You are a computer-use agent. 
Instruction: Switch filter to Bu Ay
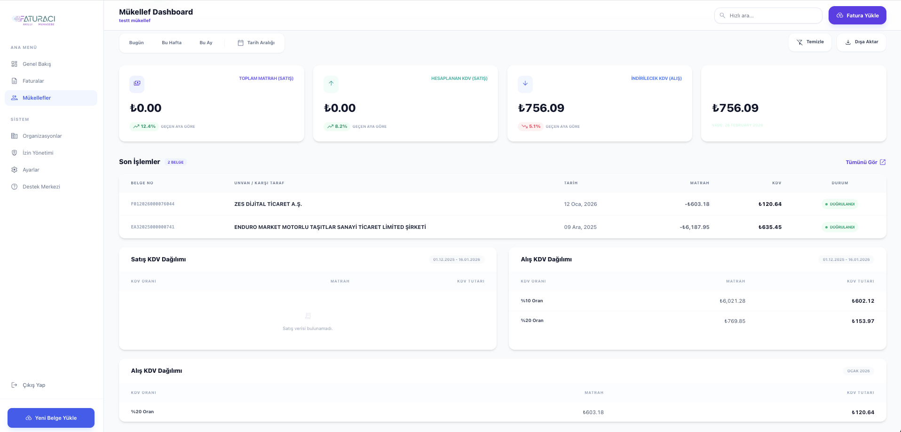click(206, 43)
